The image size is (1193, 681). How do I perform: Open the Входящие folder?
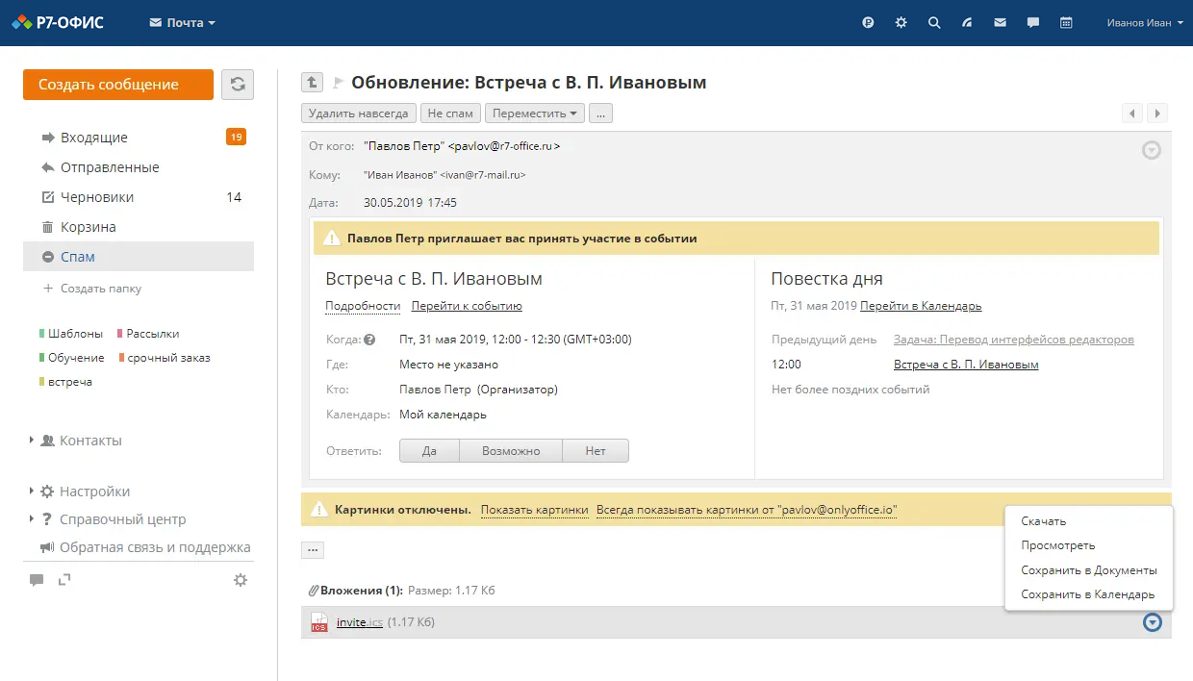[x=94, y=138]
